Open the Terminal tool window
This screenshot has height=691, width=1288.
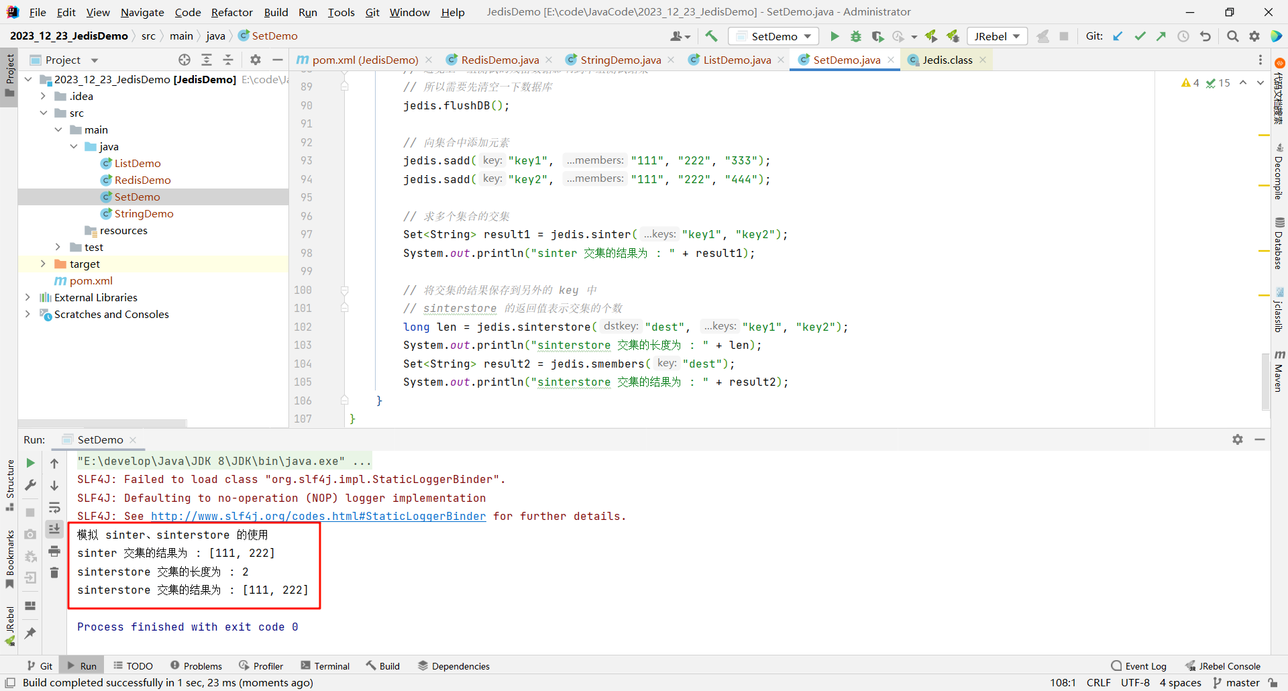click(325, 666)
